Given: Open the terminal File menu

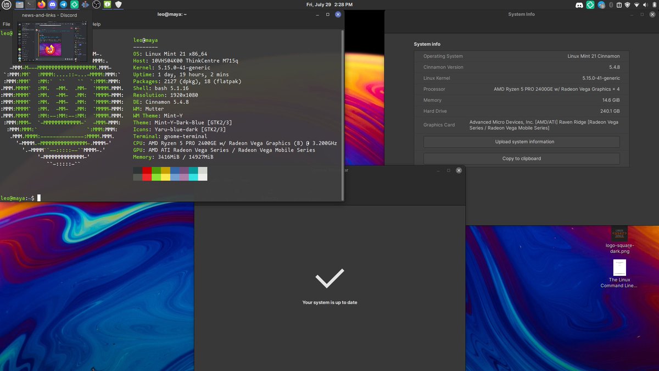Looking at the screenshot, I should point(7,24).
